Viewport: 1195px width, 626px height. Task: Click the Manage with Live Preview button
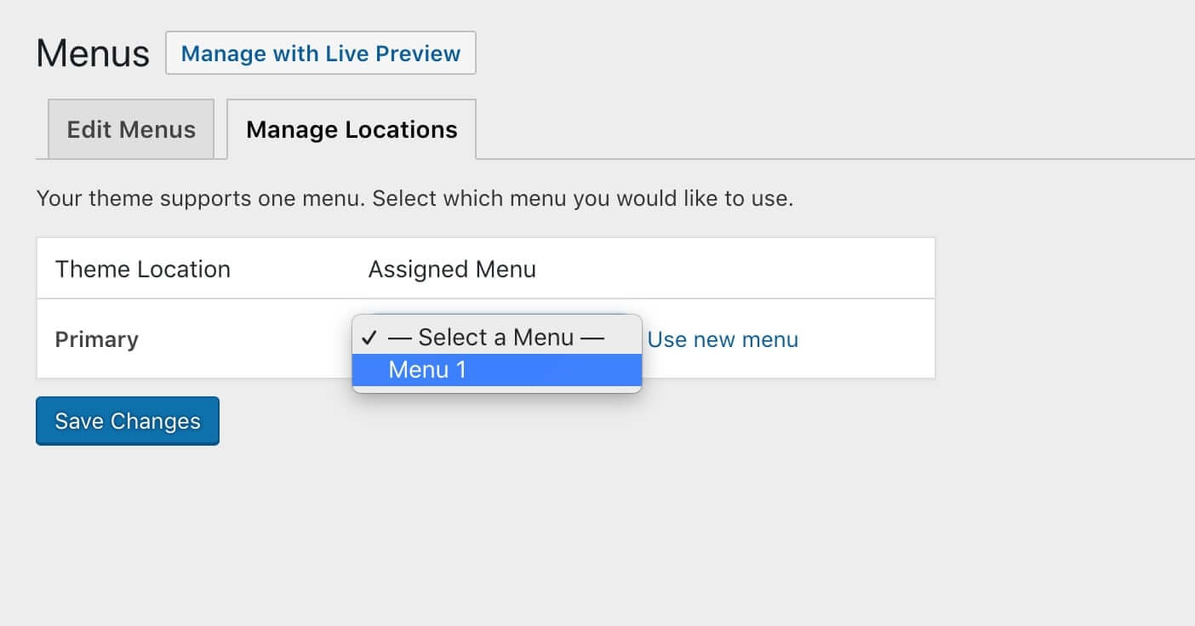tap(321, 54)
